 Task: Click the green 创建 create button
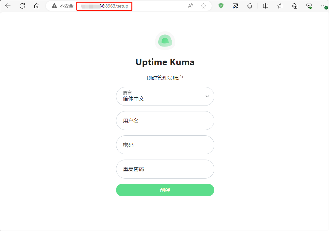(x=165, y=190)
